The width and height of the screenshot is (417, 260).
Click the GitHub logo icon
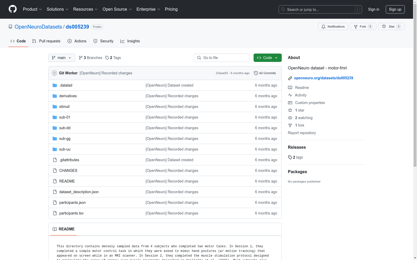point(13,9)
